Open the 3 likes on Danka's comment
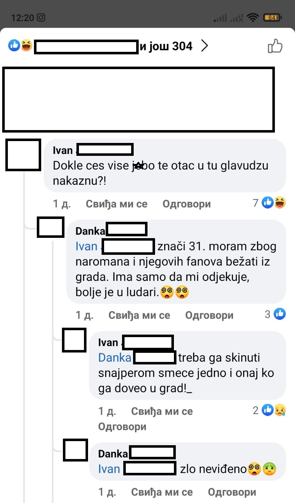This screenshot has width=295, height=503. coord(275,314)
